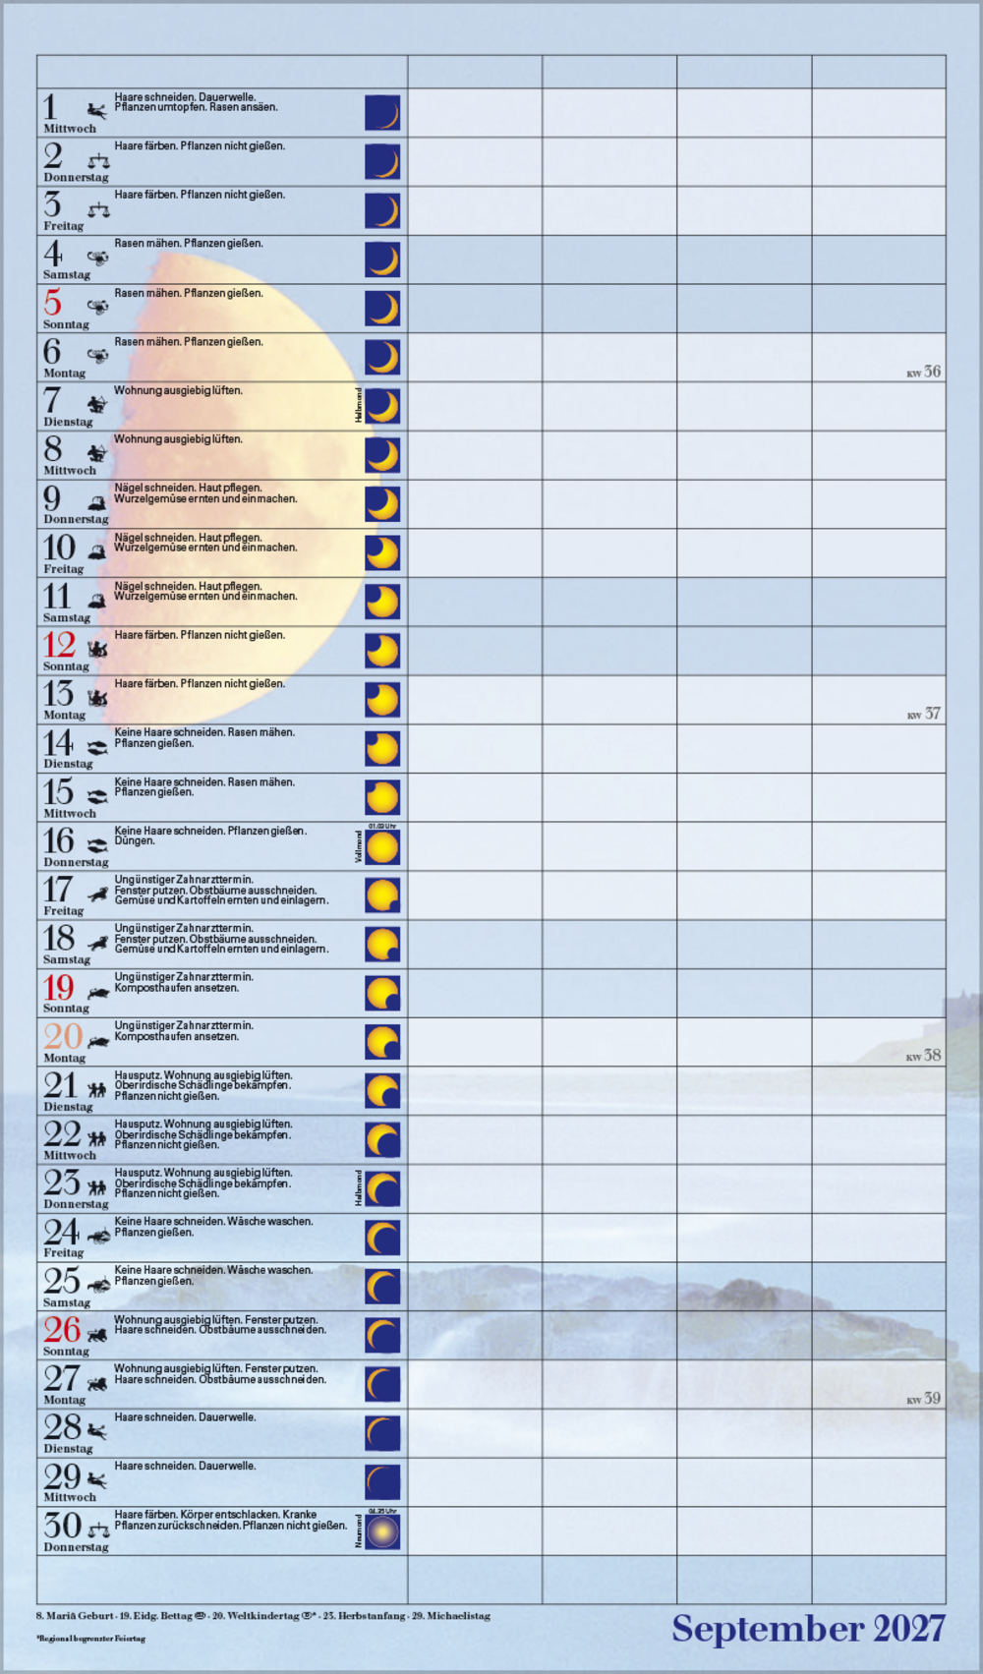Select the scales zodiac icon on September 30
The height and width of the screenshot is (1674, 983).
click(98, 1530)
